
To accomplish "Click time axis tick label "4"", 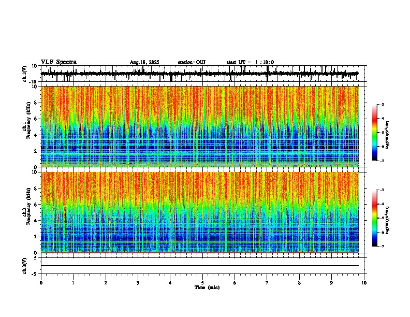I will coord(170,283).
